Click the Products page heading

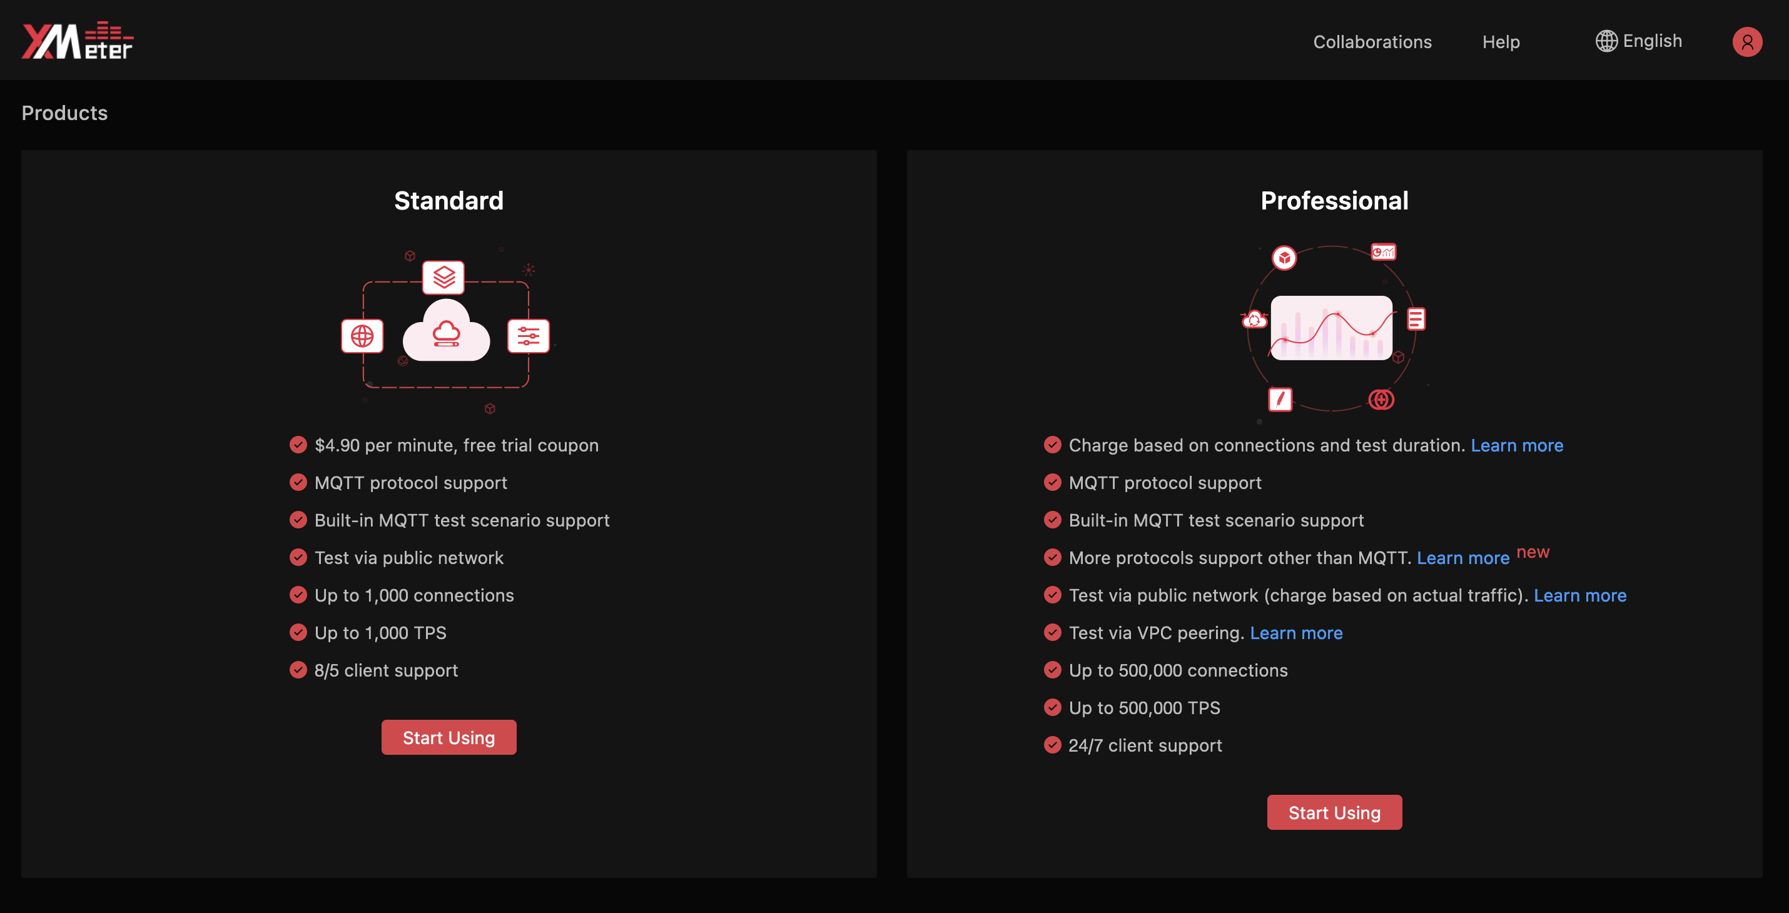(64, 113)
